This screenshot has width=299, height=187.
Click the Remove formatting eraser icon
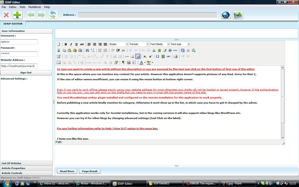point(133,57)
